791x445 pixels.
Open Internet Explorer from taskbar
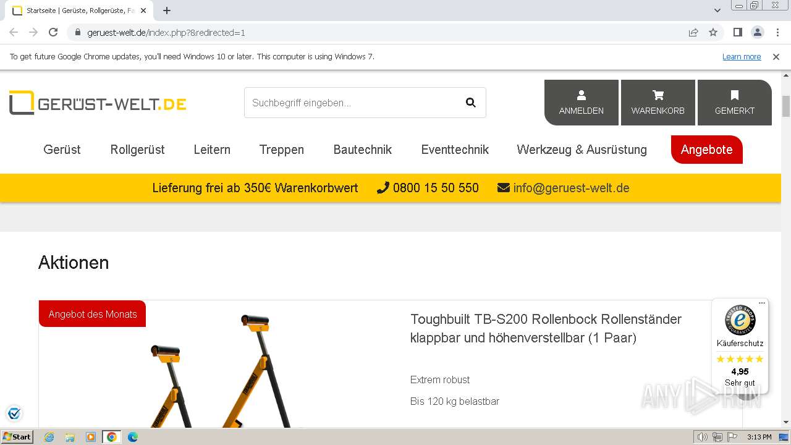pos(49,437)
